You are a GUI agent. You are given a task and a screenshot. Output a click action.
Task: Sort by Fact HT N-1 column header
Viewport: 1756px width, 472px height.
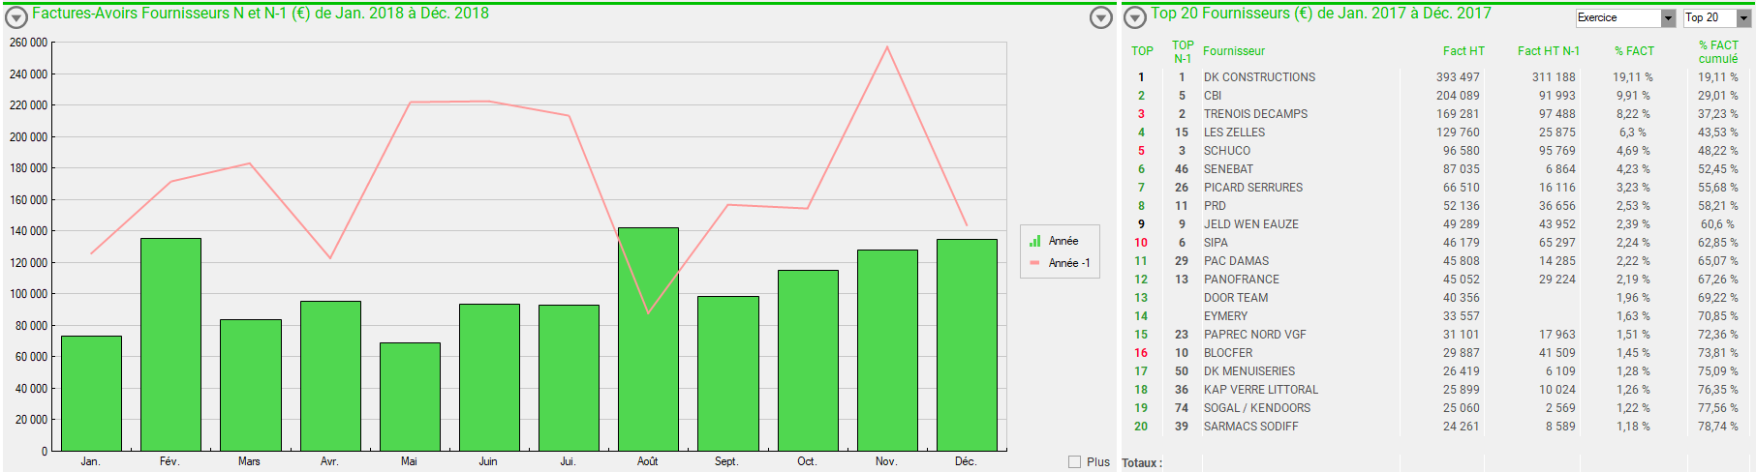pos(1549,51)
